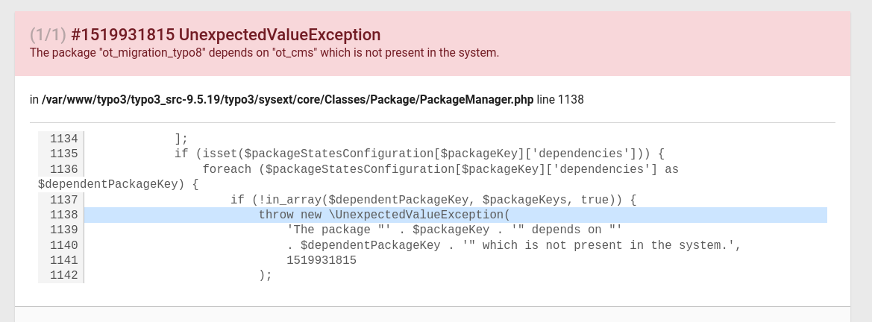Viewport: 872px width, 322px height.
Task: Click highlighted line number 1138
Action: [64, 215]
